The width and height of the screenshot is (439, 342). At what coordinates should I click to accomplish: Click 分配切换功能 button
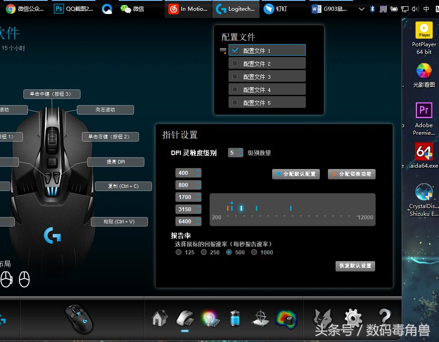click(x=352, y=174)
